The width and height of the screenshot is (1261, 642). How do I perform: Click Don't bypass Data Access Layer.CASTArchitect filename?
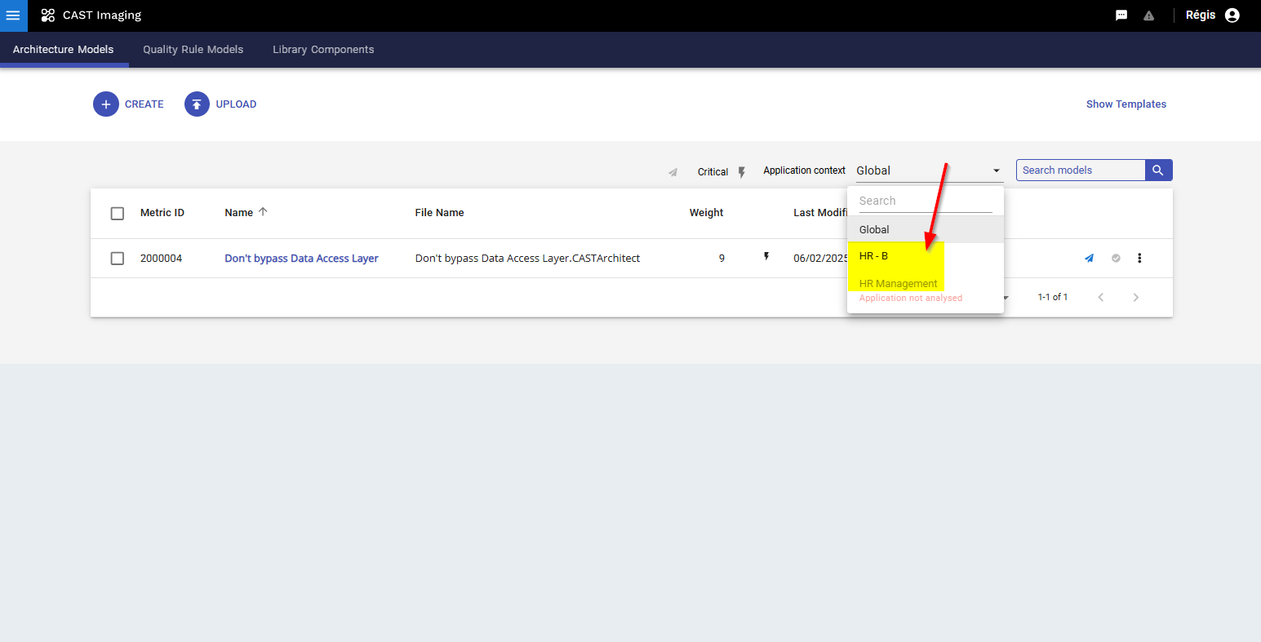click(528, 259)
